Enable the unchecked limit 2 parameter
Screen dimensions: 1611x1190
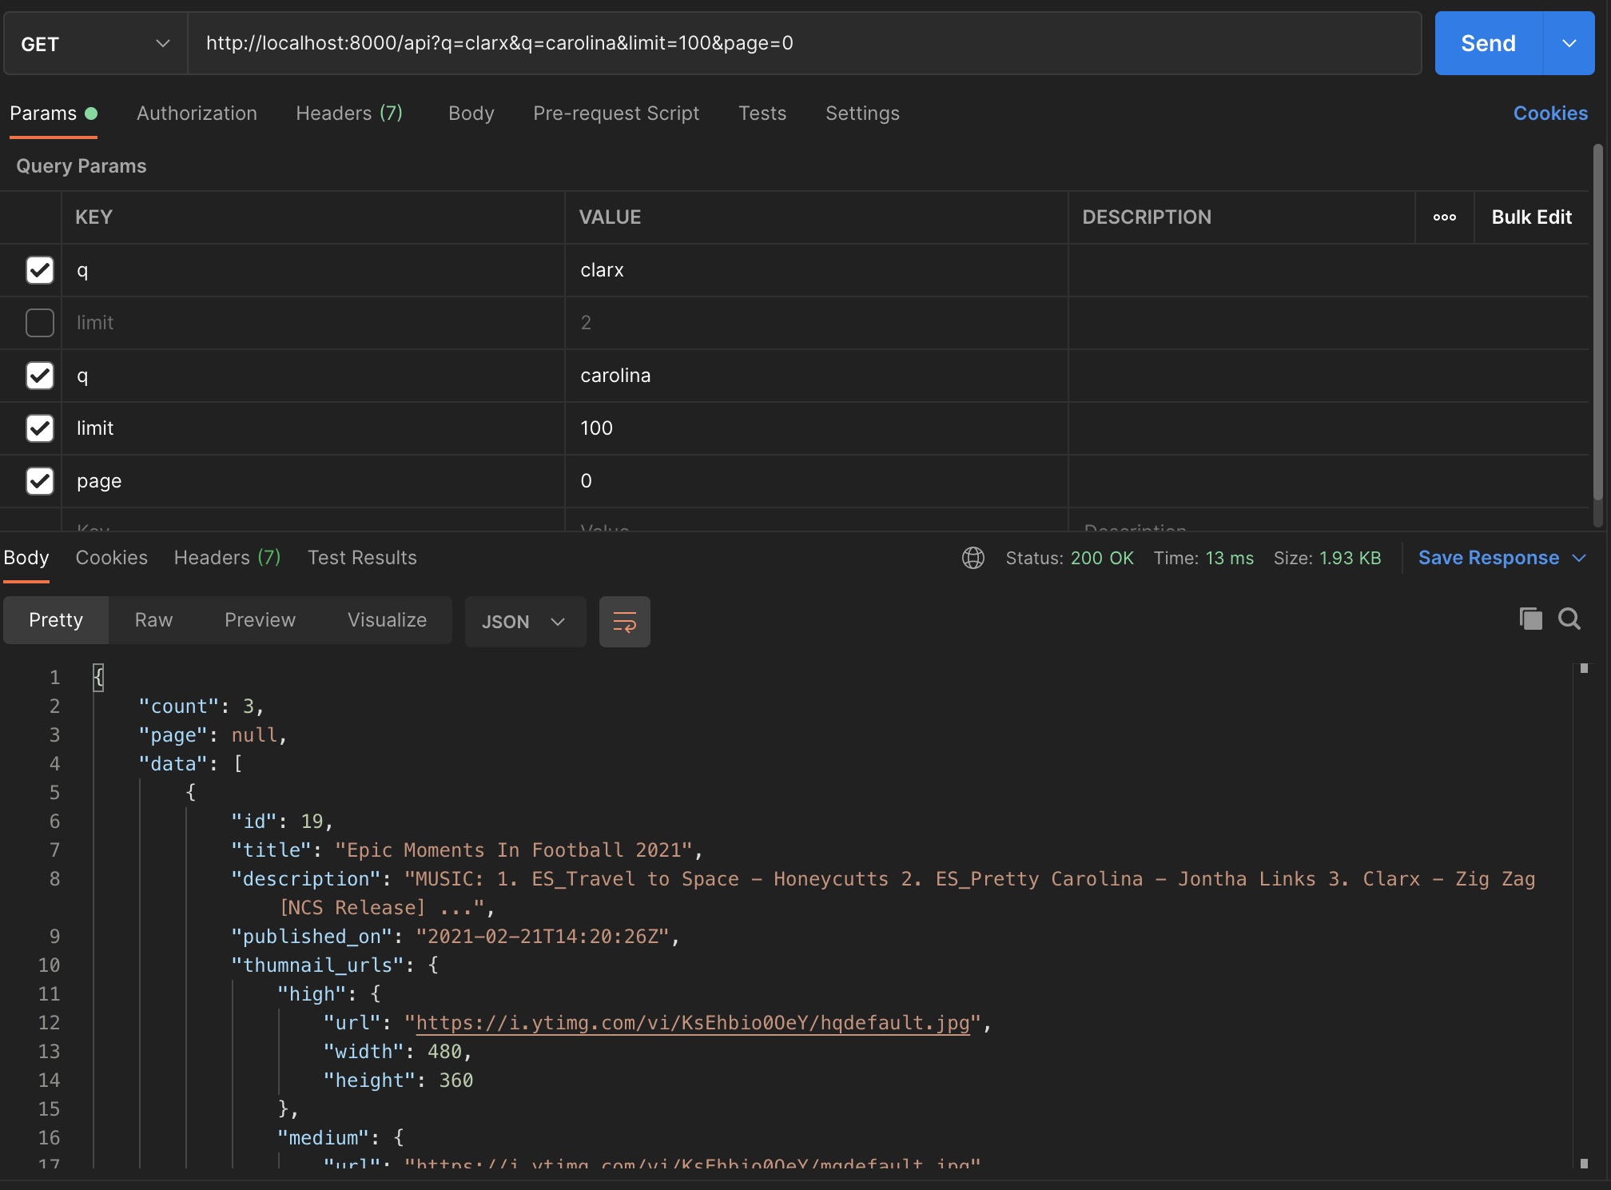point(40,323)
